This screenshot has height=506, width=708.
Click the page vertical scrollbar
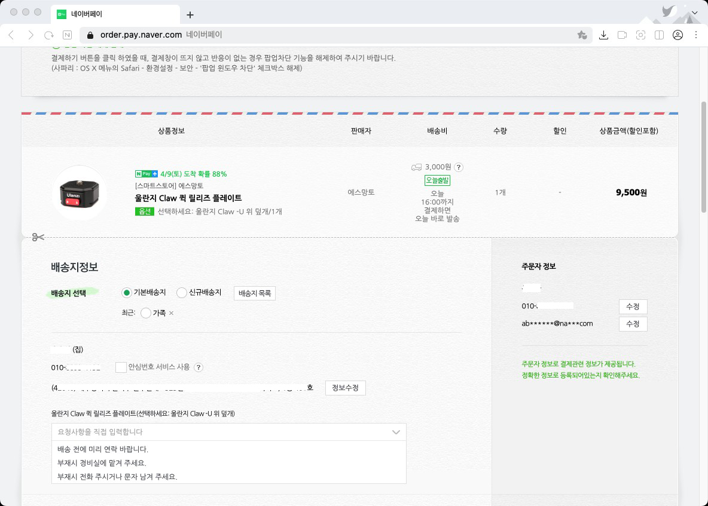coord(703,157)
